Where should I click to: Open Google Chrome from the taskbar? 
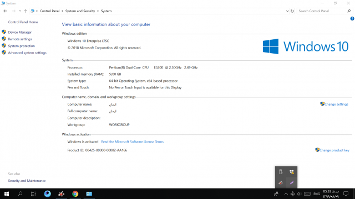click(75, 194)
